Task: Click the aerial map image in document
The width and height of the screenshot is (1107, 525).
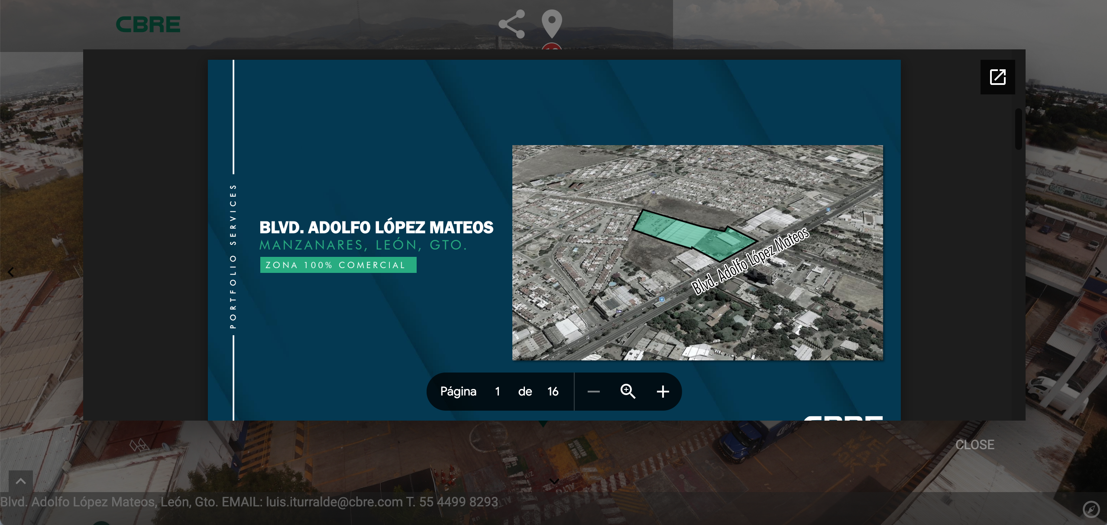Action: pyautogui.click(x=697, y=253)
